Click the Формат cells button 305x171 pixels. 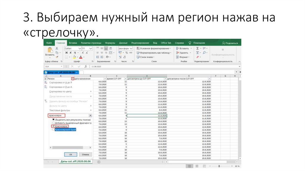[183, 57]
